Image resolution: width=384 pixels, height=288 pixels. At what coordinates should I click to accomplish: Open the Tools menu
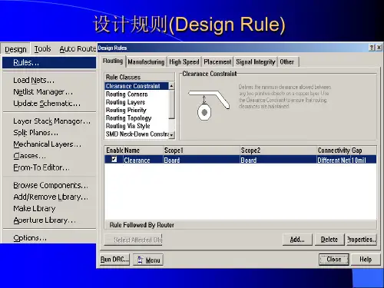42,48
